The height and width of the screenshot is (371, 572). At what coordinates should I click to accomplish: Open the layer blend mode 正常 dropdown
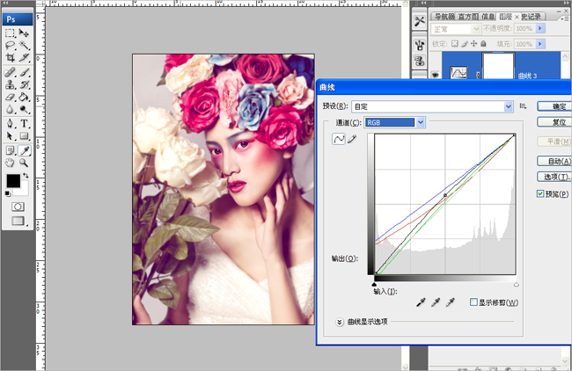pyautogui.click(x=455, y=28)
